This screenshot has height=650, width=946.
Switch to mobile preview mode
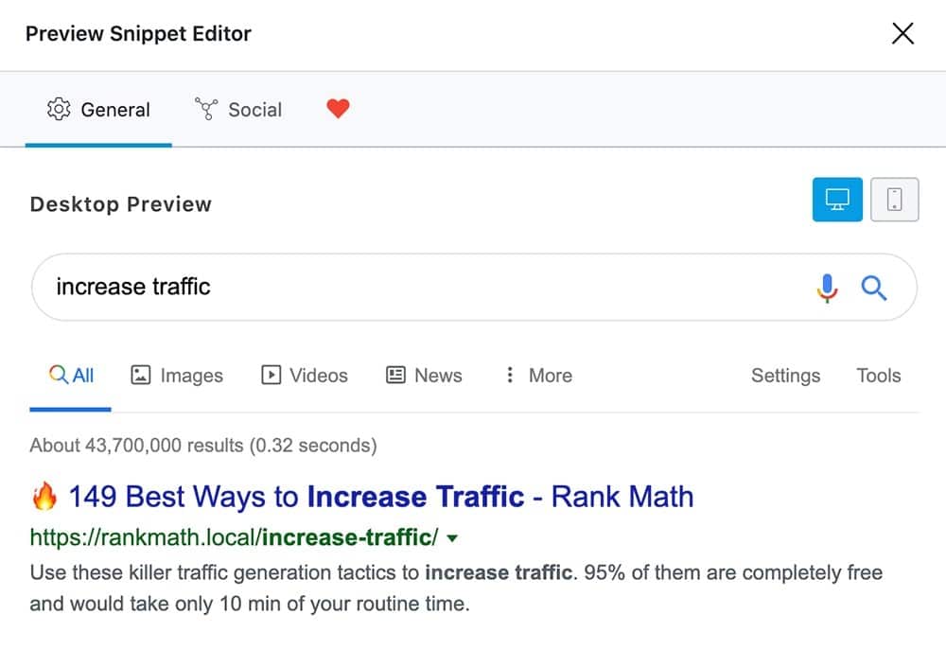894,200
